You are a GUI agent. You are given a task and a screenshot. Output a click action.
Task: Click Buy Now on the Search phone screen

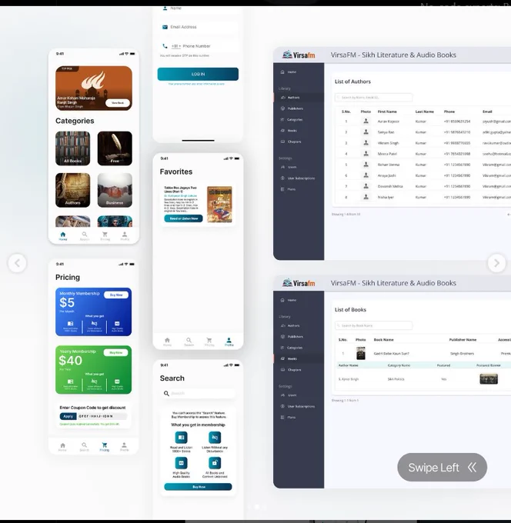click(x=198, y=487)
